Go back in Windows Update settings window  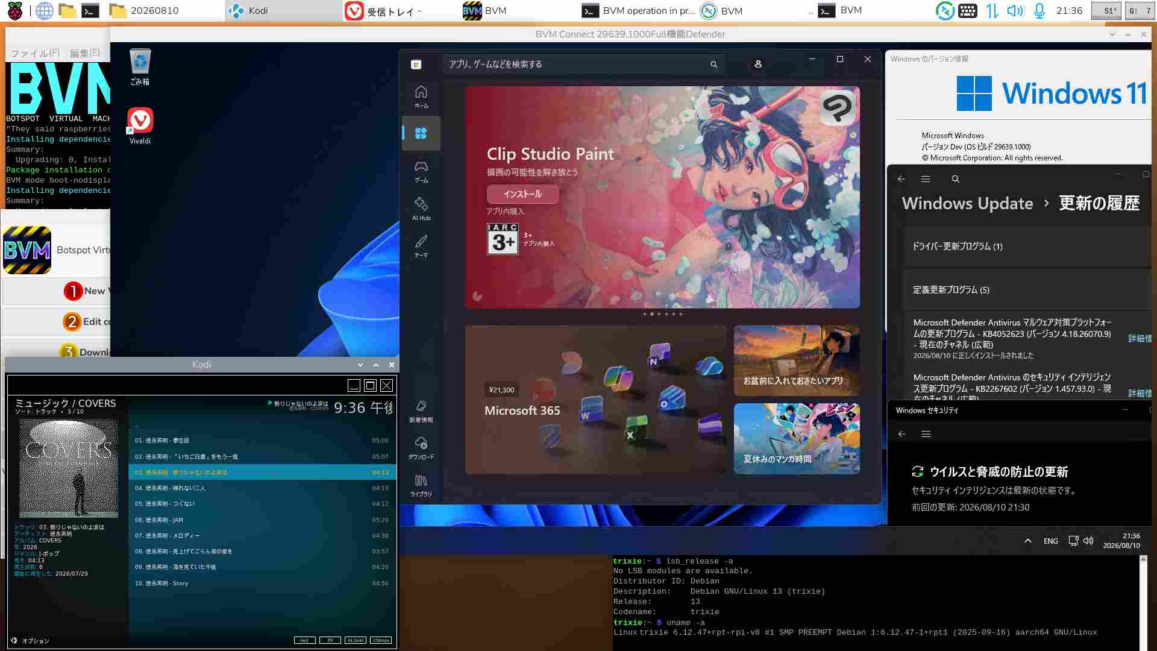pyautogui.click(x=901, y=179)
